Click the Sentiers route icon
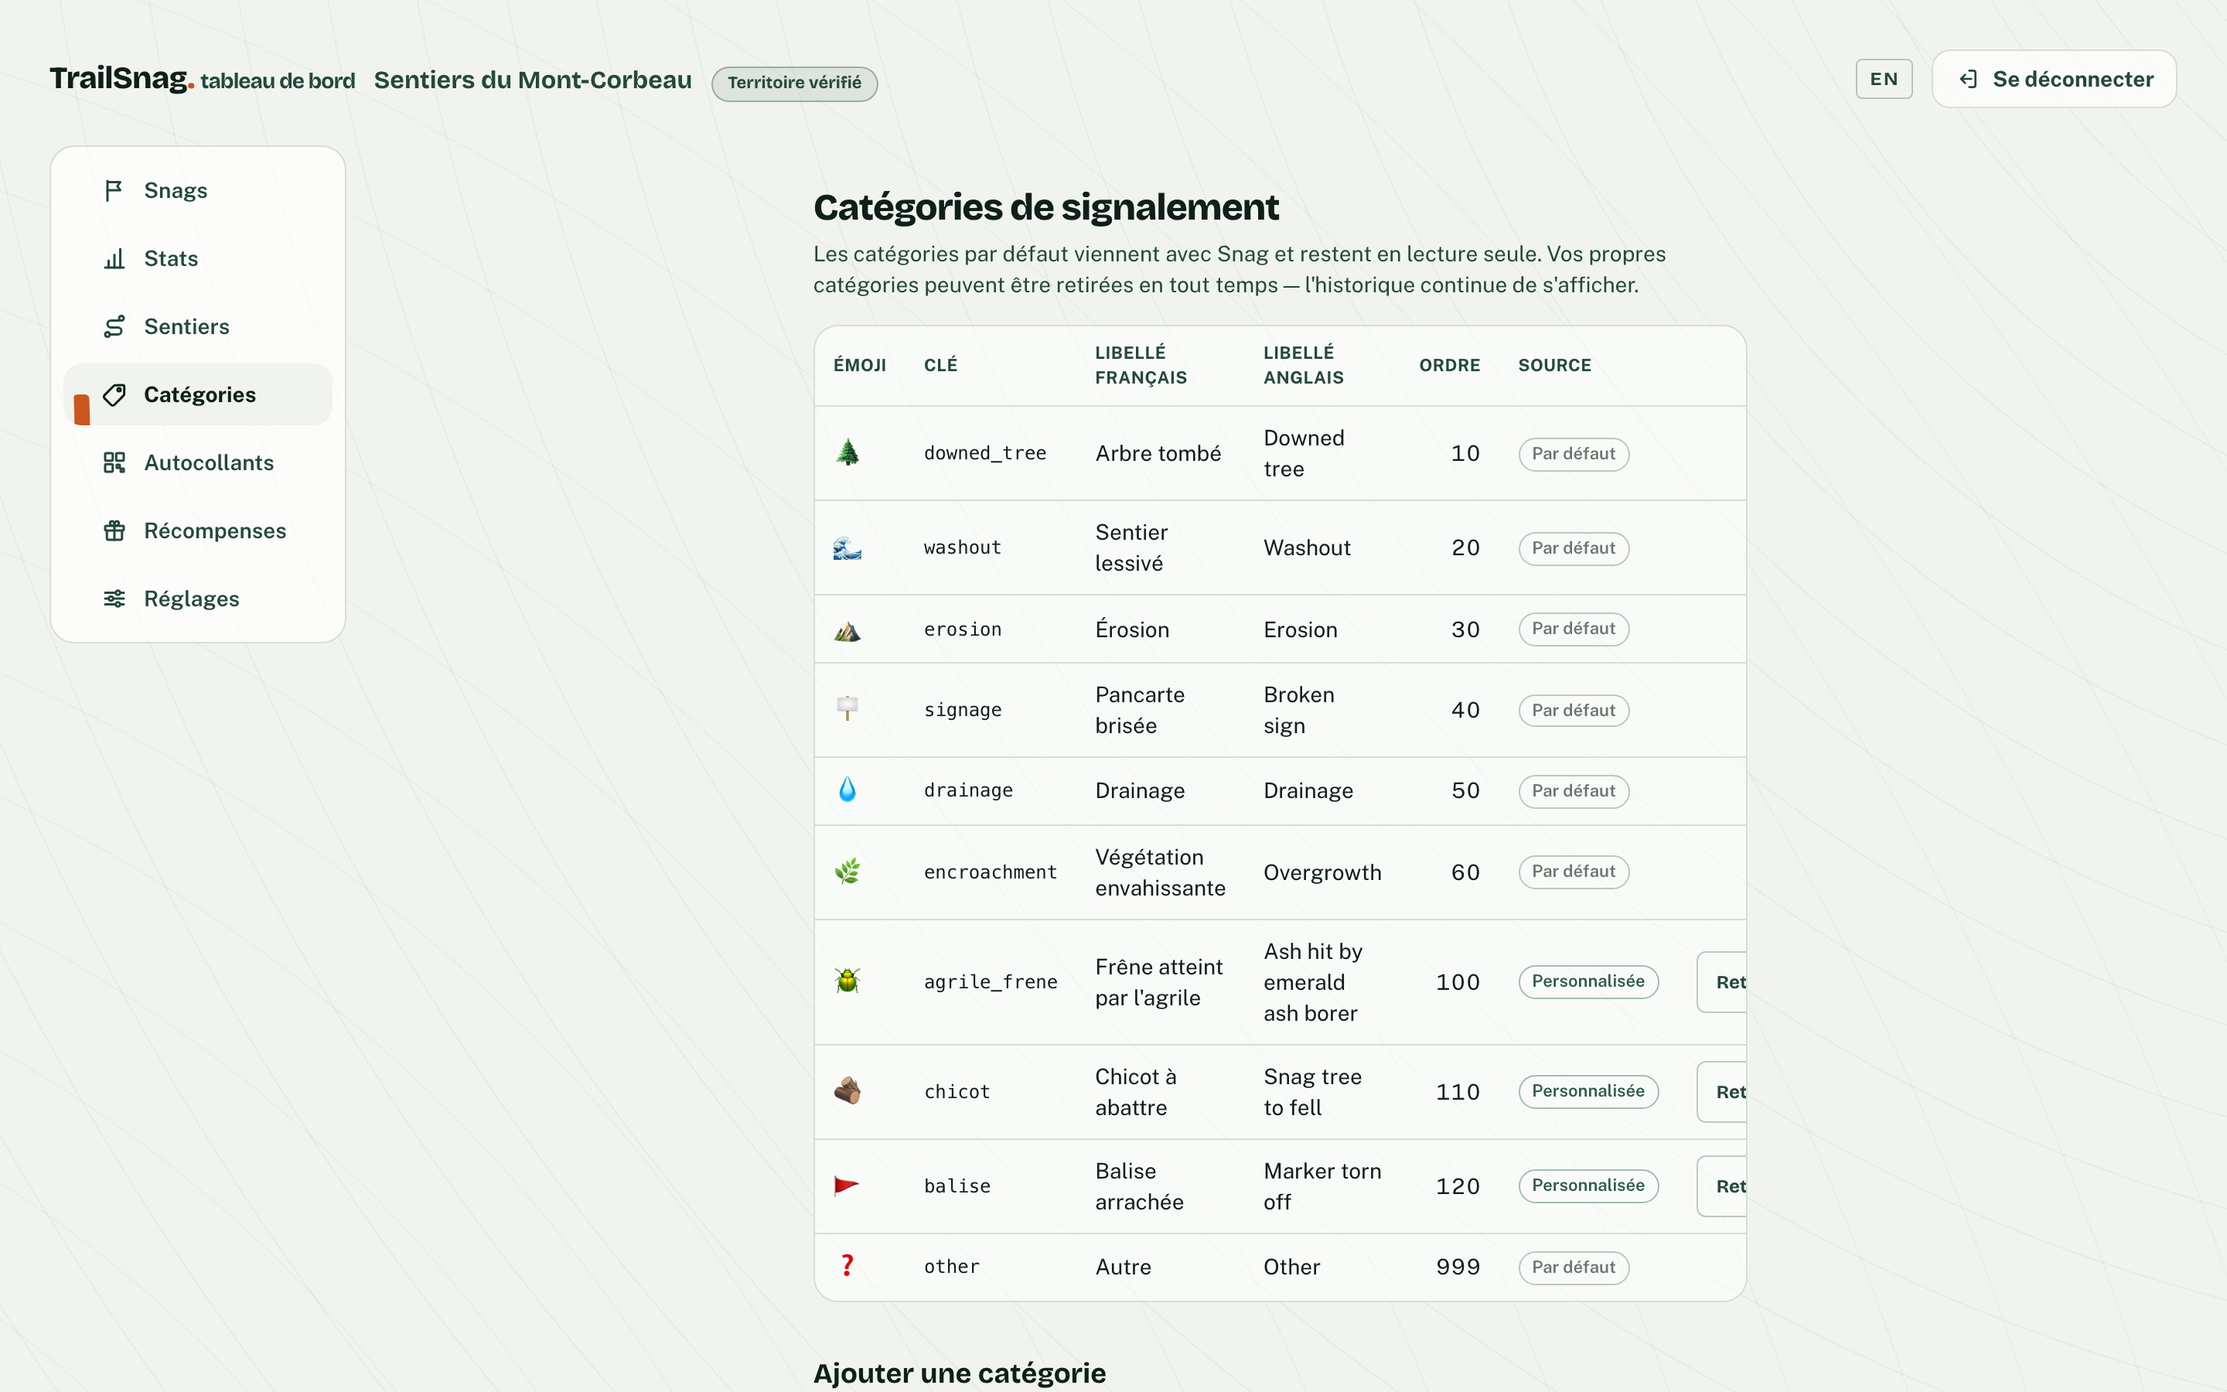 tap(114, 327)
